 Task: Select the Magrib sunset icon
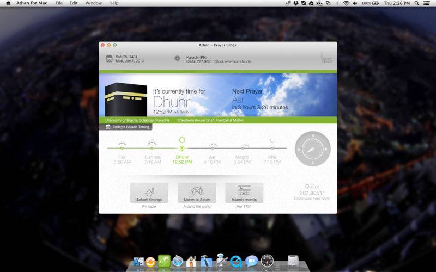[x=245, y=145]
